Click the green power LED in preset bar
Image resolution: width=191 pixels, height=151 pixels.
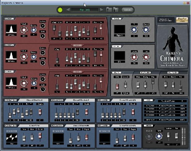pyautogui.click(x=60, y=10)
